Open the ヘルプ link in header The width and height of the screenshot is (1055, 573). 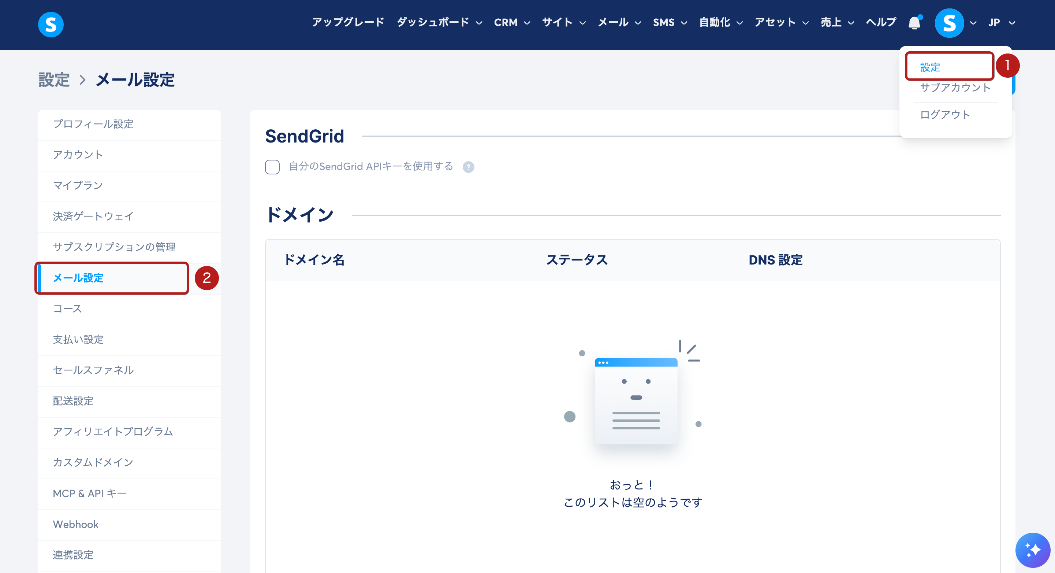pyautogui.click(x=880, y=22)
